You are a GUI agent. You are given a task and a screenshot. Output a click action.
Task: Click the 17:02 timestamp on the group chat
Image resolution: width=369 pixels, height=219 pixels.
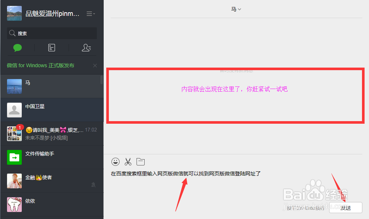(x=91, y=130)
